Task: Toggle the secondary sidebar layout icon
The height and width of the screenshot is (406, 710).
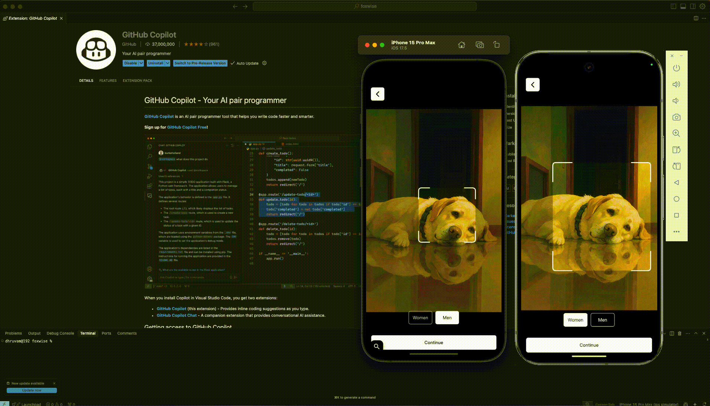Action: 693,6
